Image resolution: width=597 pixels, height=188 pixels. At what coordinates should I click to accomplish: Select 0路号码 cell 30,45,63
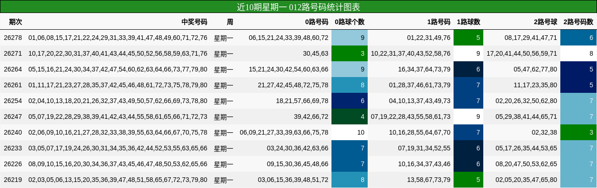pyautogui.click(x=316, y=53)
